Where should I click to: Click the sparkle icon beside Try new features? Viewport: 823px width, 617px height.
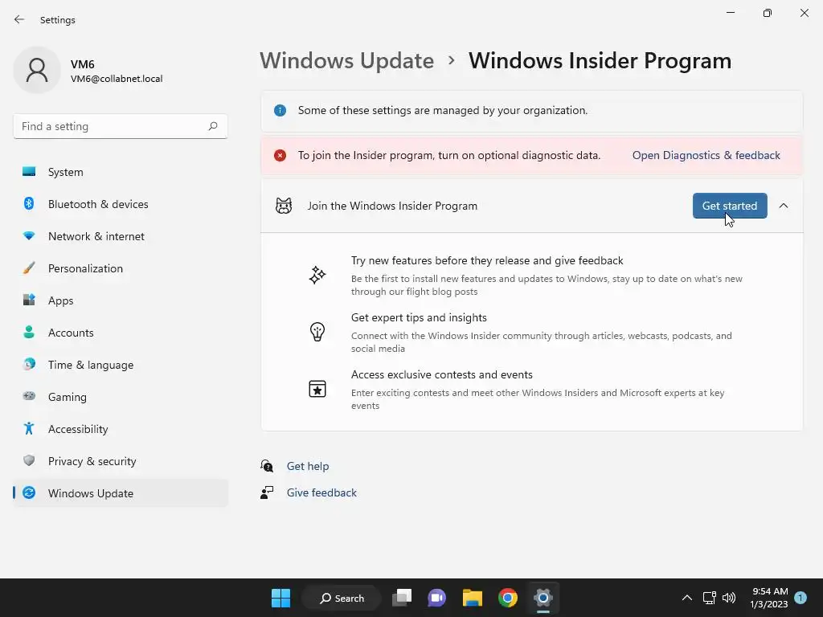tap(317, 275)
